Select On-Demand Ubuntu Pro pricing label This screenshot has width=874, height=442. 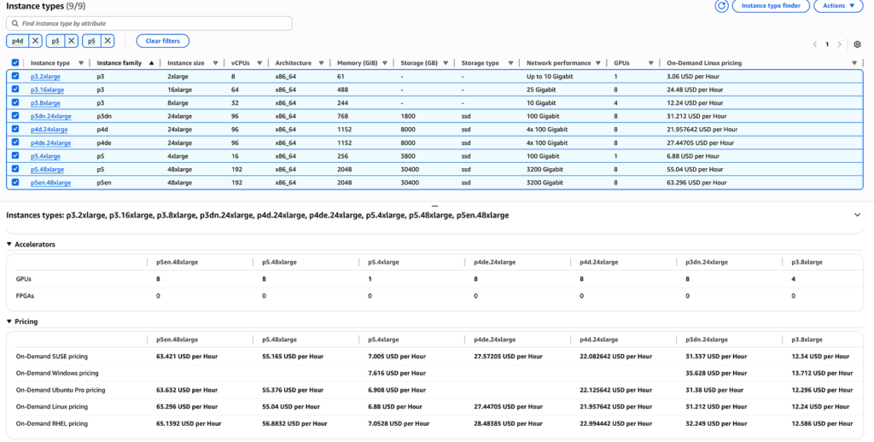pyautogui.click(x=61, y=390)
